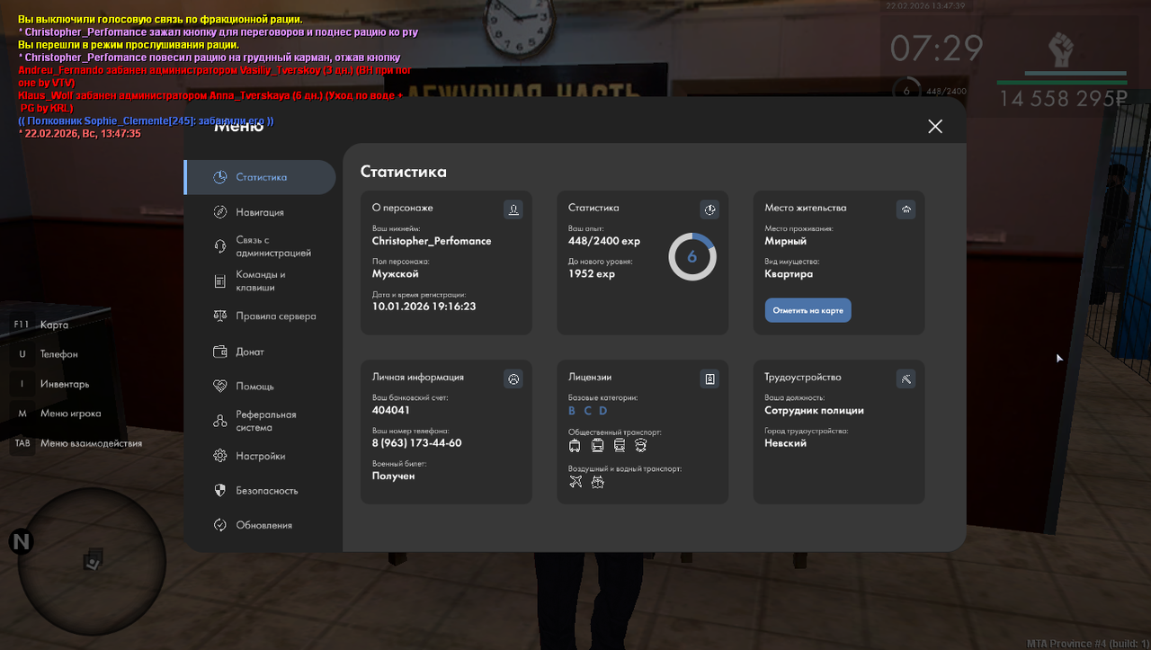Viewport: 1151px width, 650px height.
Task: Click the wallet icon beside Донат
Action: tap(219, 352)
